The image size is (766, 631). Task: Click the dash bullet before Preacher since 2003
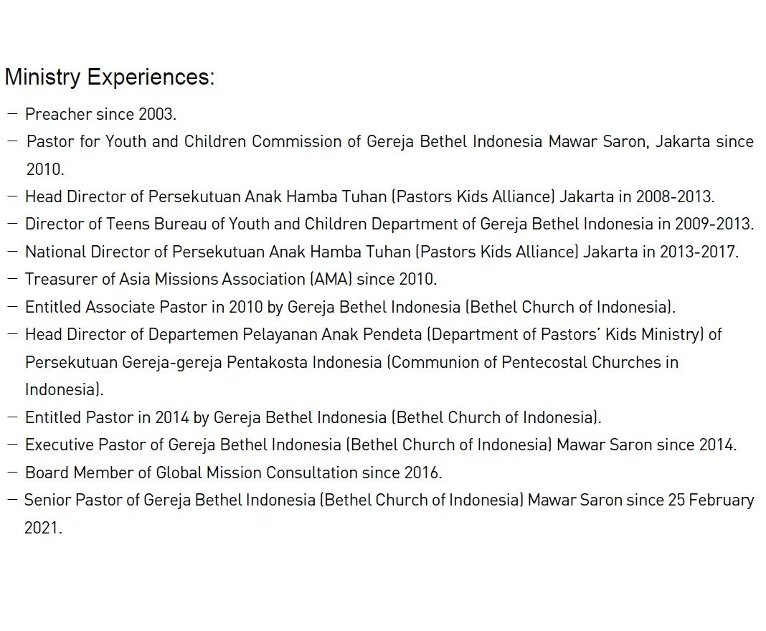pyautogui.click(x=13, y=114)
